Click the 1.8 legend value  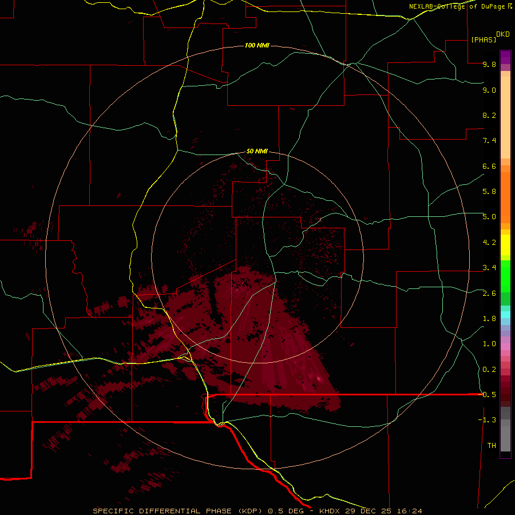click(x=489, y=319)
